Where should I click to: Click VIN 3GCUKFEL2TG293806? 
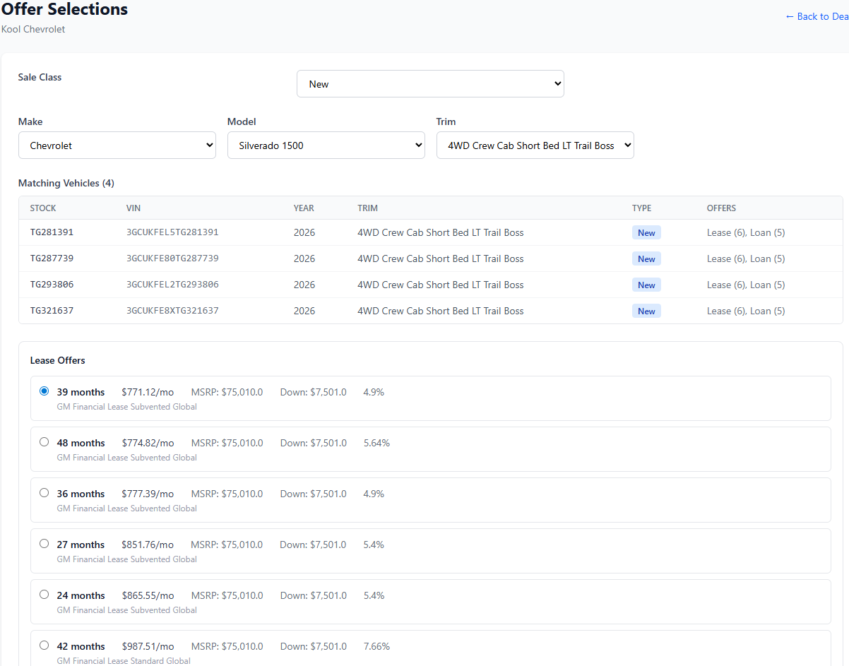[x=172, y=285]
